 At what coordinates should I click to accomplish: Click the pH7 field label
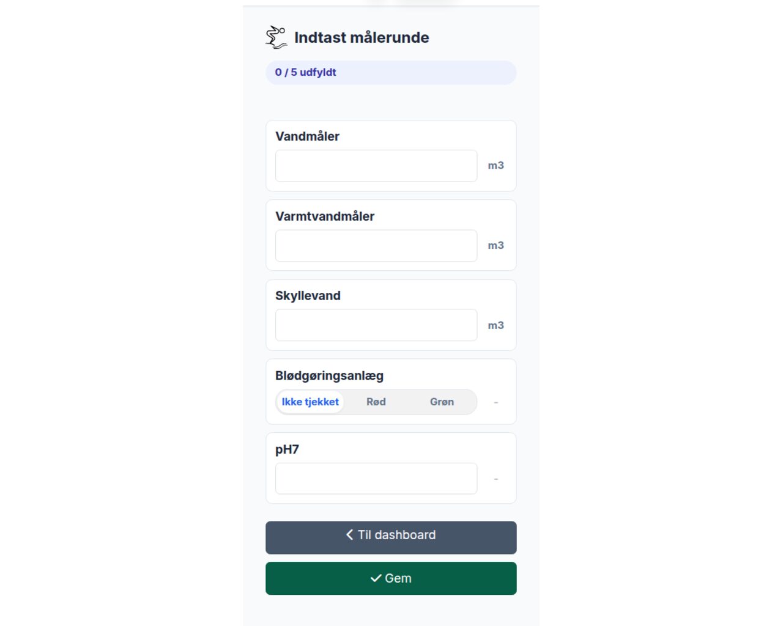click(x=287, y=449)
